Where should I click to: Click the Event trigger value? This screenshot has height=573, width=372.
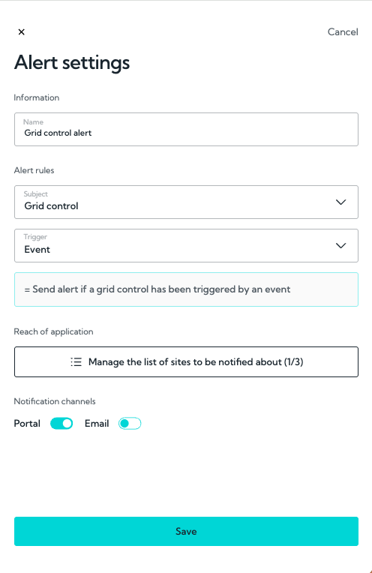tap(37, 250)
